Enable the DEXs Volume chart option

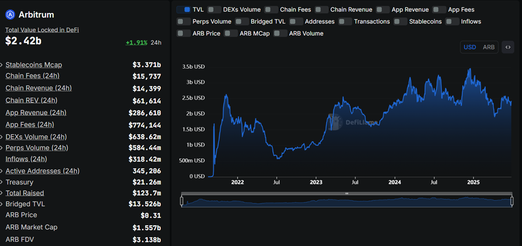coord(214,10)
